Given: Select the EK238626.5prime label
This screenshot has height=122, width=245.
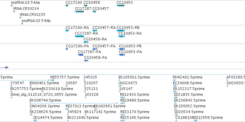Looking at the screenshot, I should point(45,112).
